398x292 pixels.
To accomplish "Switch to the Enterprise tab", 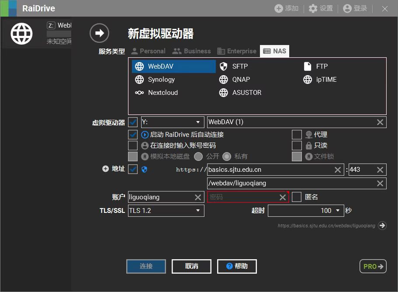I will [236, 51].
